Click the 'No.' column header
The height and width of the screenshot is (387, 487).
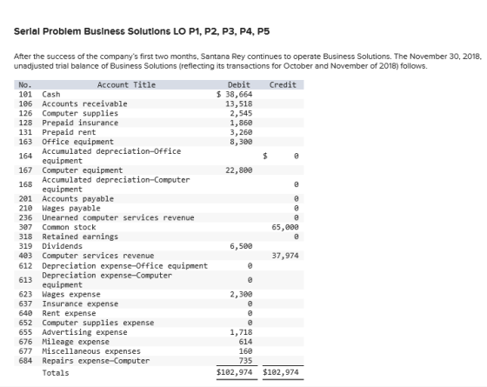[x=25, y=85]
